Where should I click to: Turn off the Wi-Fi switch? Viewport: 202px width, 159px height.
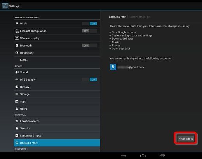click(x=89, y=24)
